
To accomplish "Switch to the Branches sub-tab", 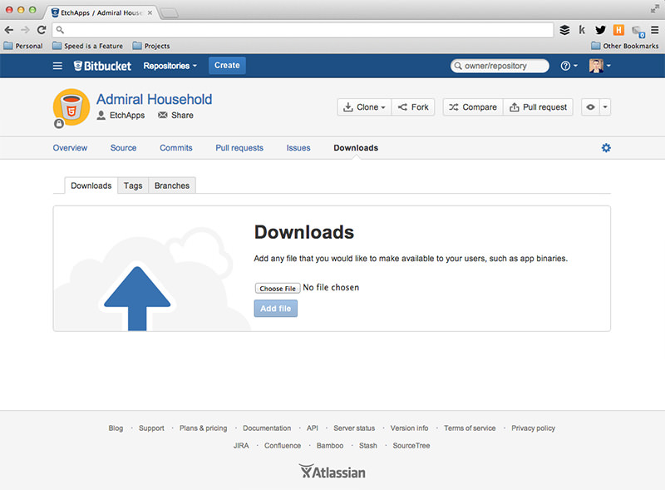I will [172, 186].
